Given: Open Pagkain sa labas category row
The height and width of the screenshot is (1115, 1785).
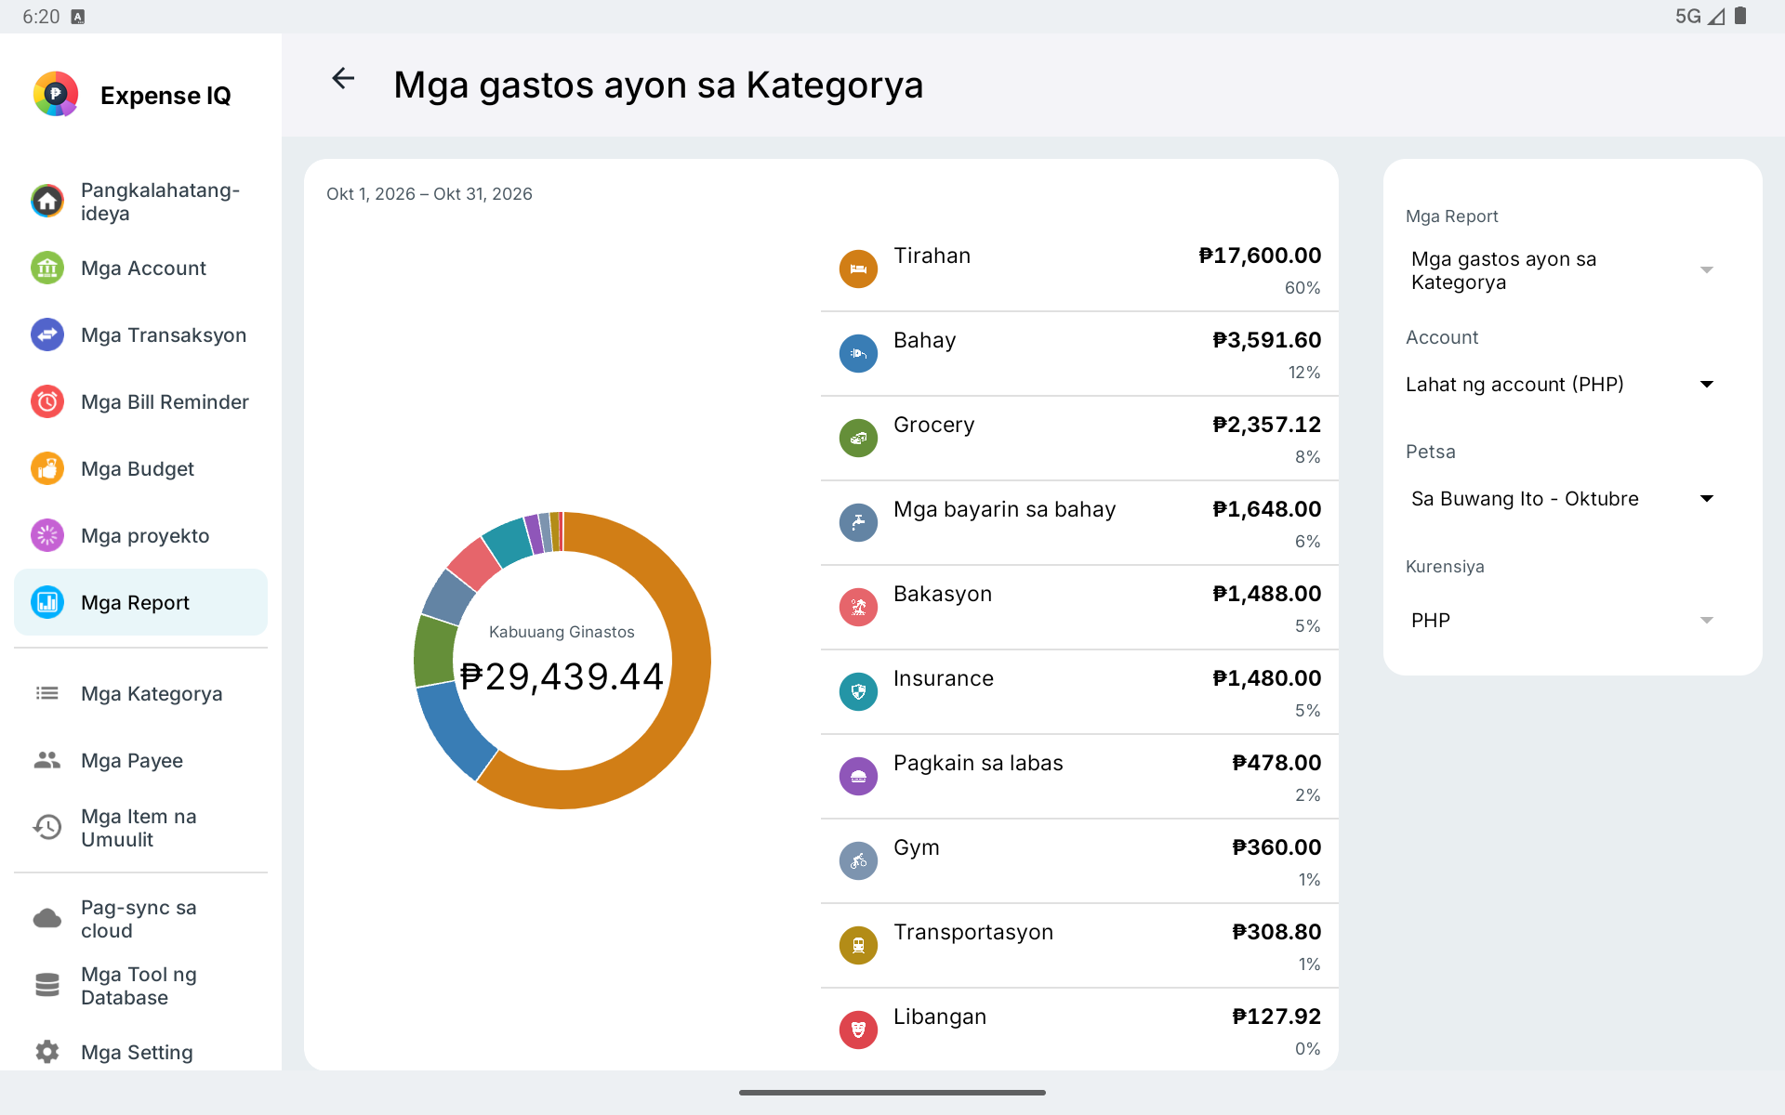Looking at the screenshot, I should coord(1079,776).
